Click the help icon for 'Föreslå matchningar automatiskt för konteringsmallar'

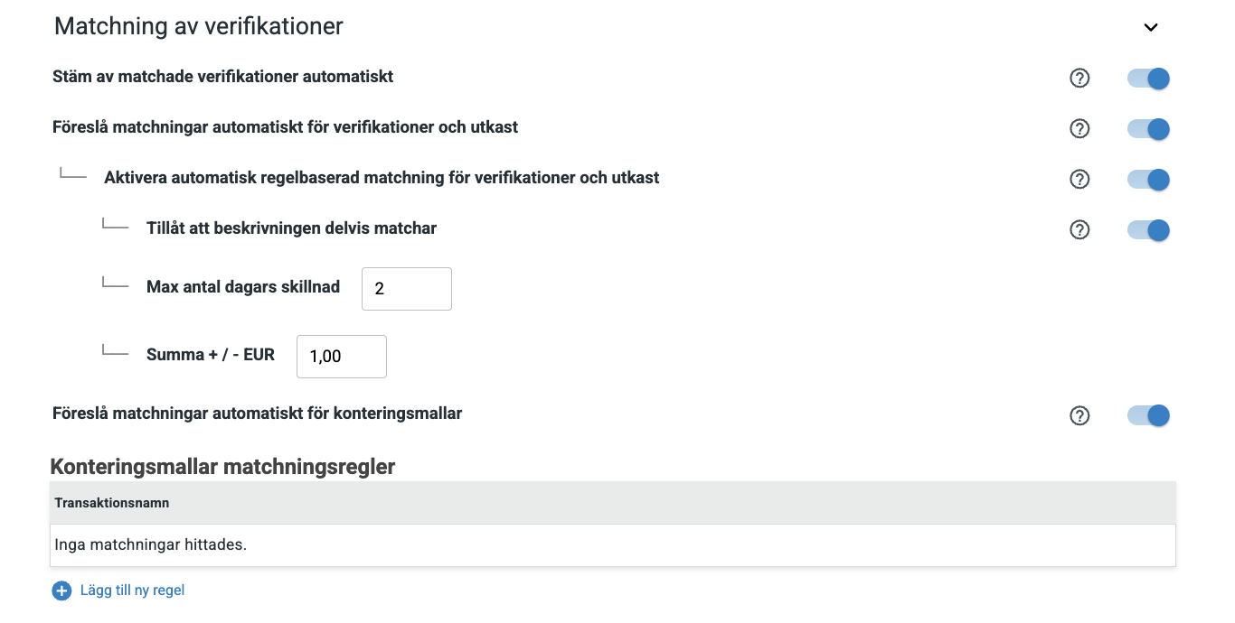[1079, 415]
